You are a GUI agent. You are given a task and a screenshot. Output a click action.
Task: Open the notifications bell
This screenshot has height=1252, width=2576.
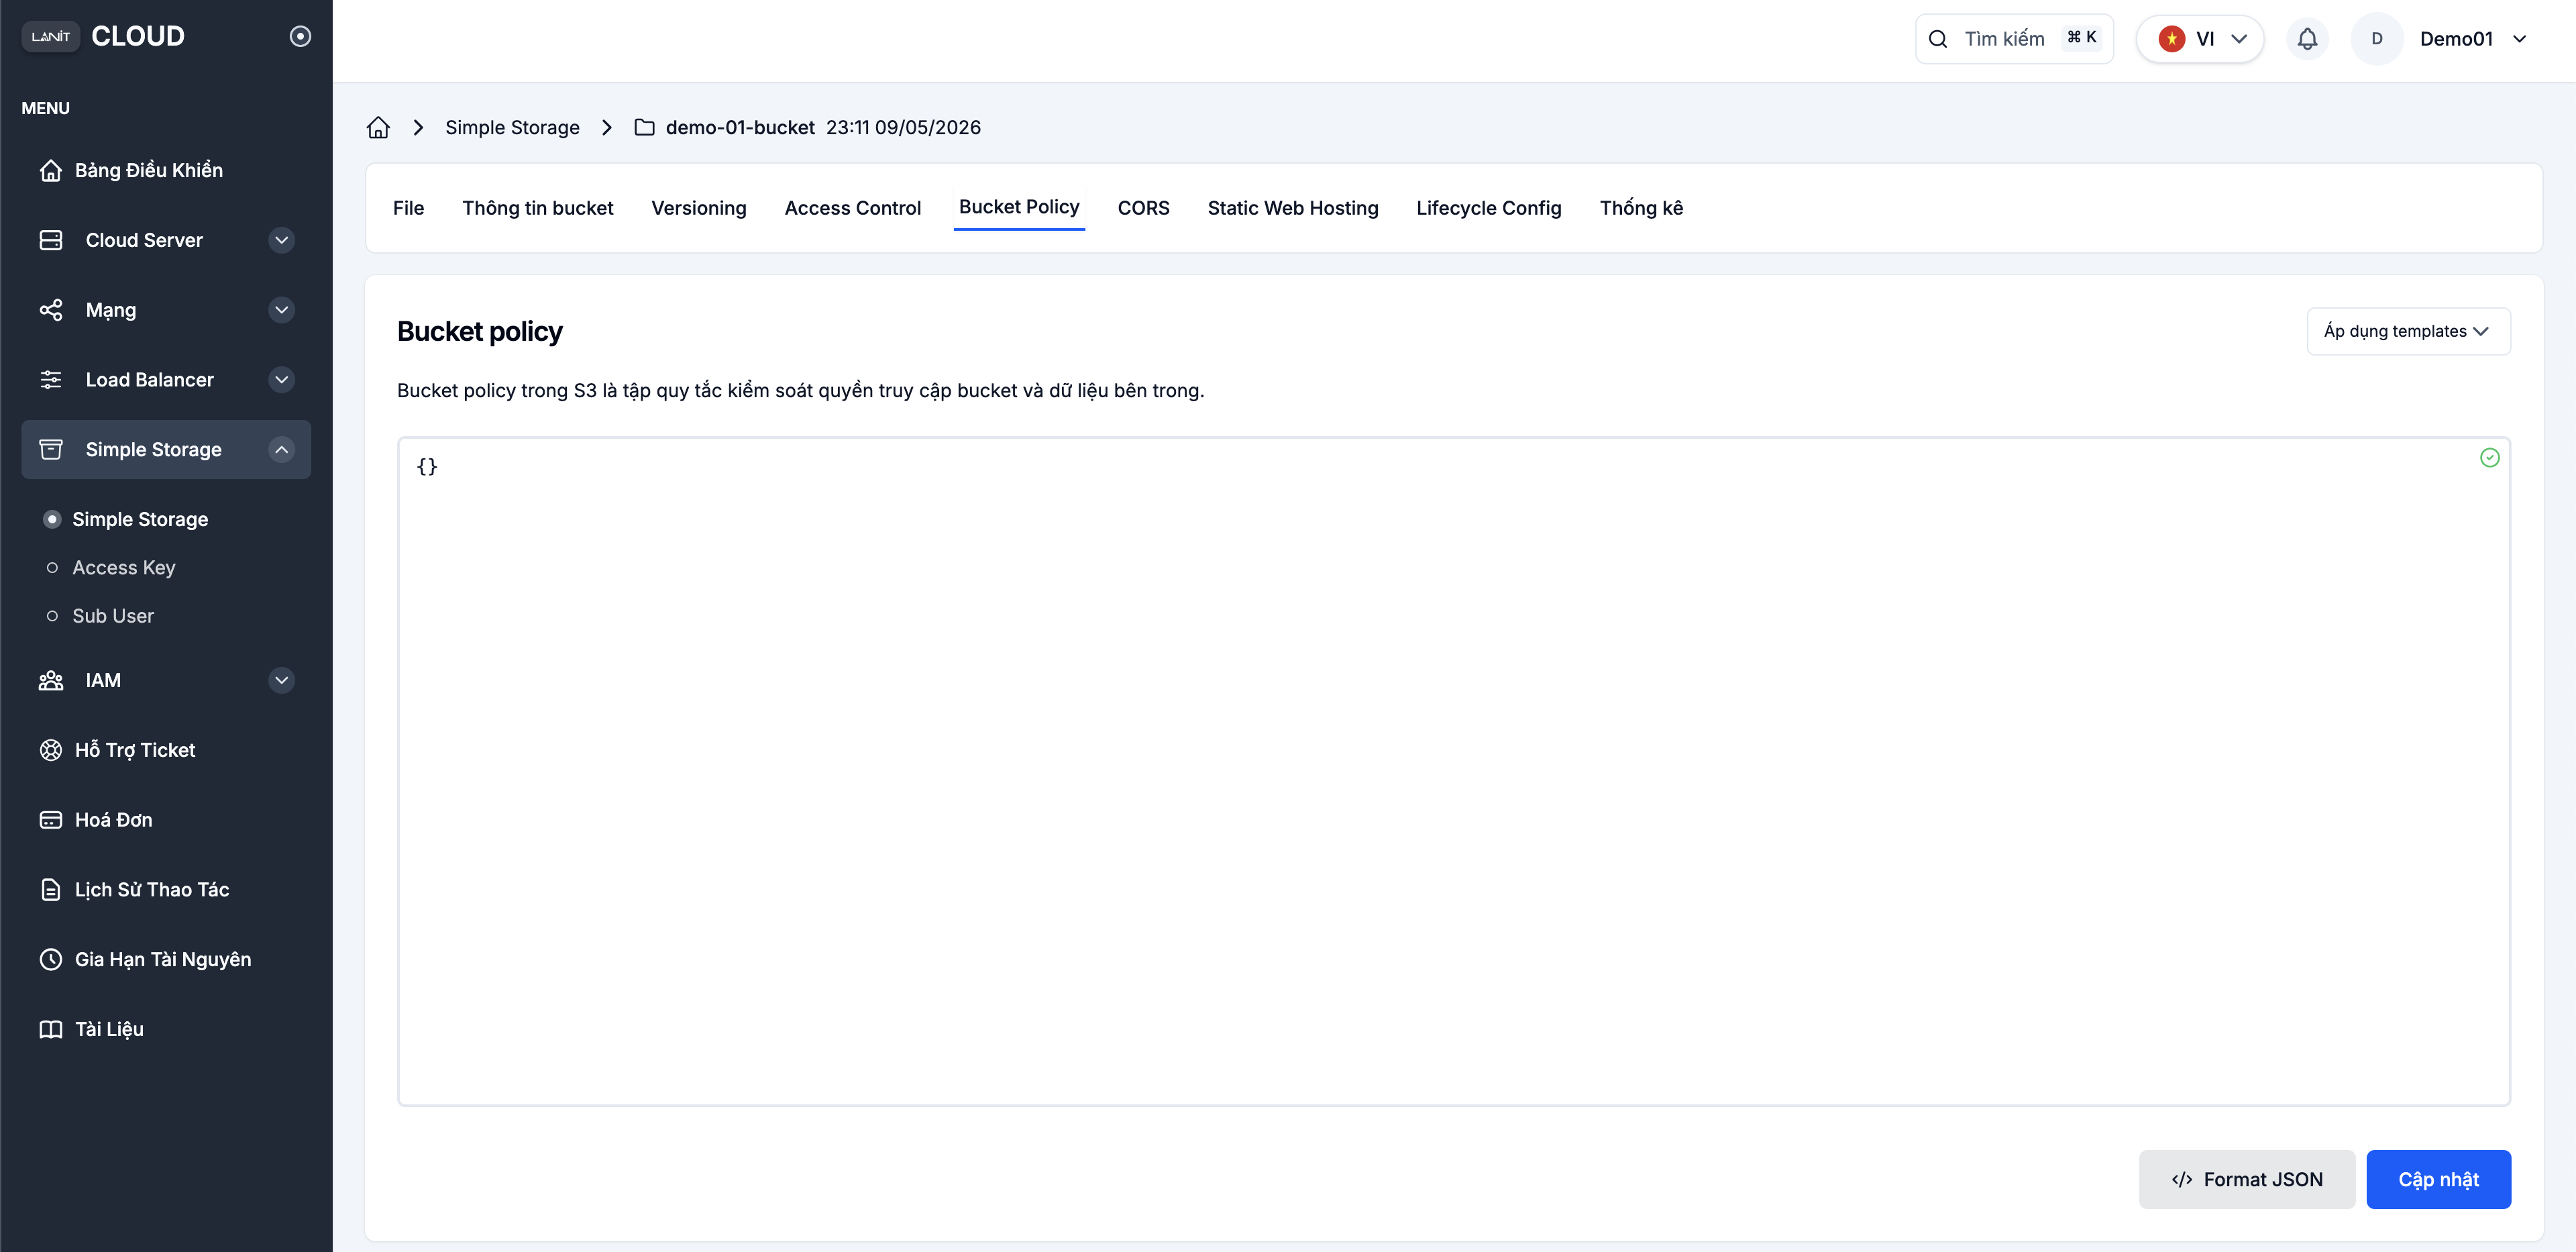2307,39
